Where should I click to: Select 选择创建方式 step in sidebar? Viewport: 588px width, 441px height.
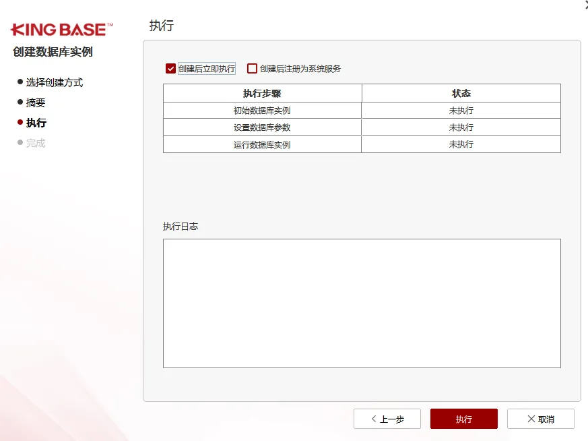point(54,82)
